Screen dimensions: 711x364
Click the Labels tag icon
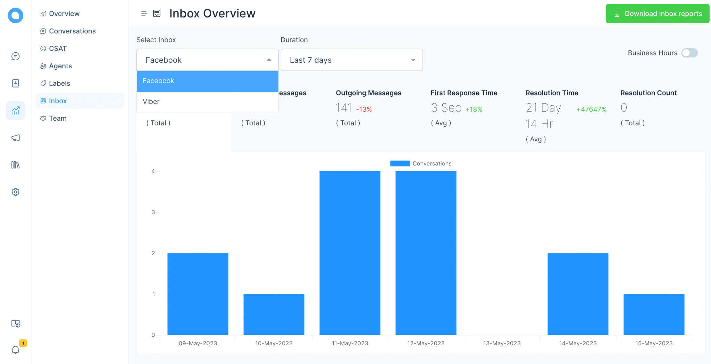tap(43, 83)
